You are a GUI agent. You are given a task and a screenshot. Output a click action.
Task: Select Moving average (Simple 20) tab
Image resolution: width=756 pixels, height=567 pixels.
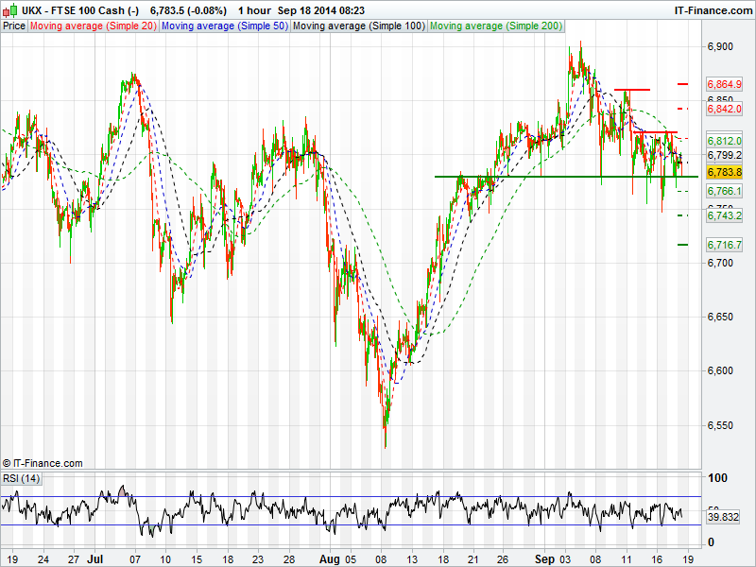click(93, 26)
